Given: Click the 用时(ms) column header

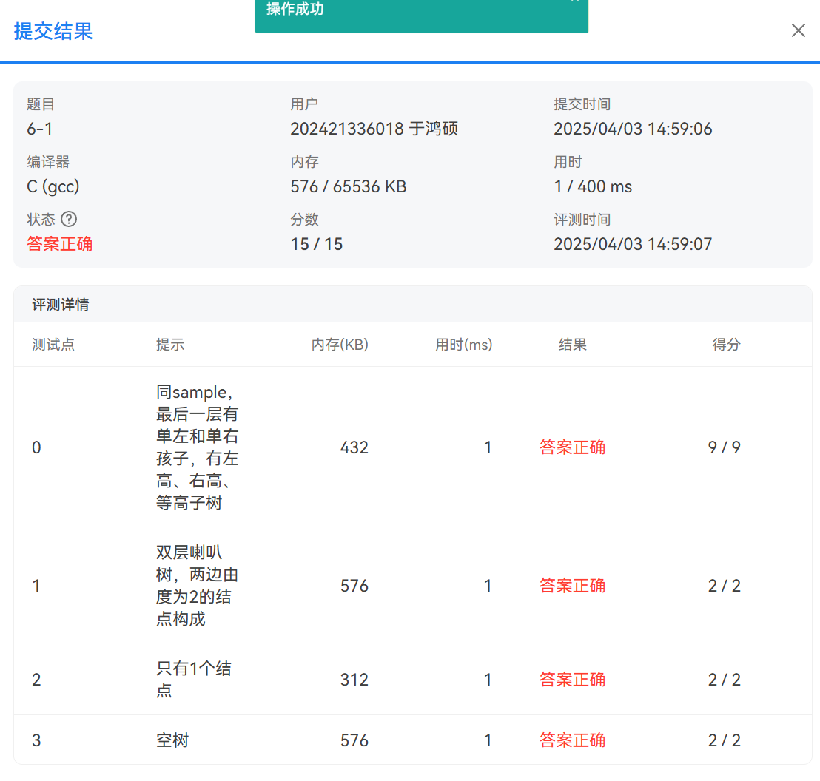Looking at the screenshot, I should (x=463, y=345).
